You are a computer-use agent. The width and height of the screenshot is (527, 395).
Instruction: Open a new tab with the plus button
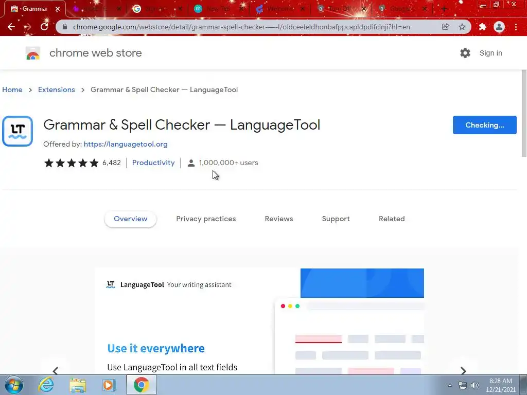(444, 9)
